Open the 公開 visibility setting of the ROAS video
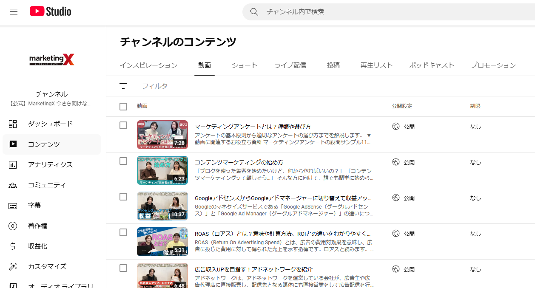This screenshot has height=288, width=535. click(402, 233)
